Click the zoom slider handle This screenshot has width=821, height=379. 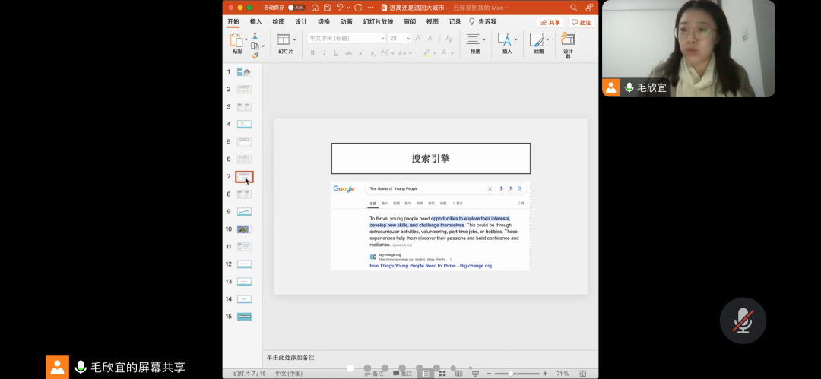pos(511,374)
